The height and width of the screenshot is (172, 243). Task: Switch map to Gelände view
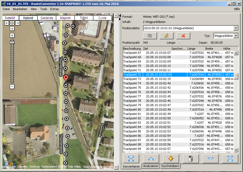click(47, 18)
